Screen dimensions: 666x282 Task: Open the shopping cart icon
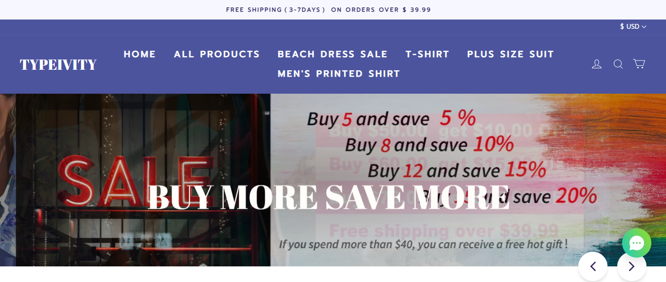click(639, 64)
